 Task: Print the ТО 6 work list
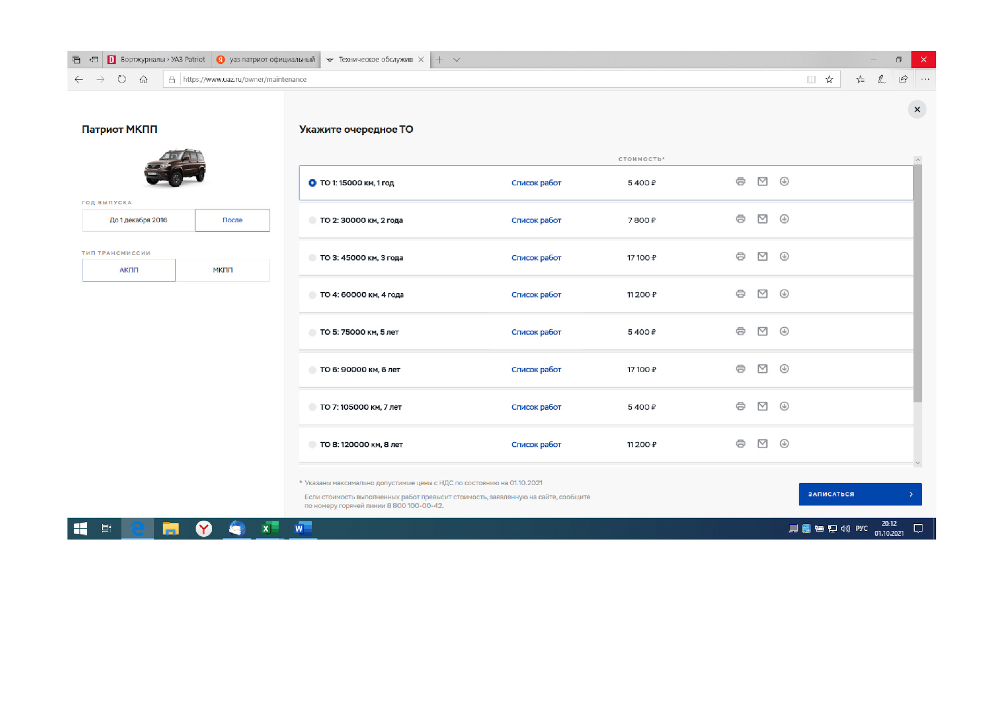pos(740,369)
